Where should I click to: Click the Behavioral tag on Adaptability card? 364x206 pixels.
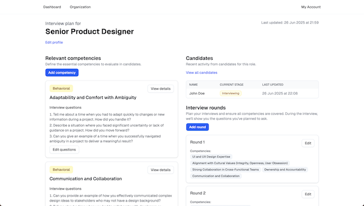pos(61,88)
